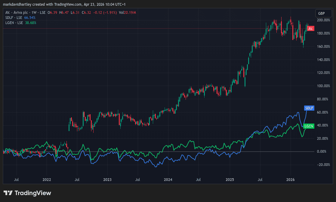
Task: Click the 200.00% price scale label
Action: (324, 20)
